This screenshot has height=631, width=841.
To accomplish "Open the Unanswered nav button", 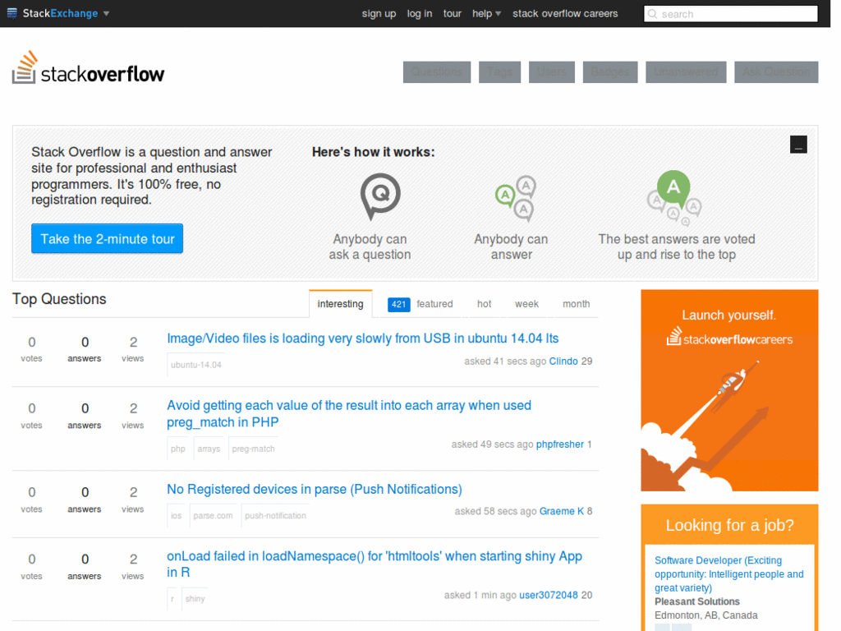I will click(686, 72).
